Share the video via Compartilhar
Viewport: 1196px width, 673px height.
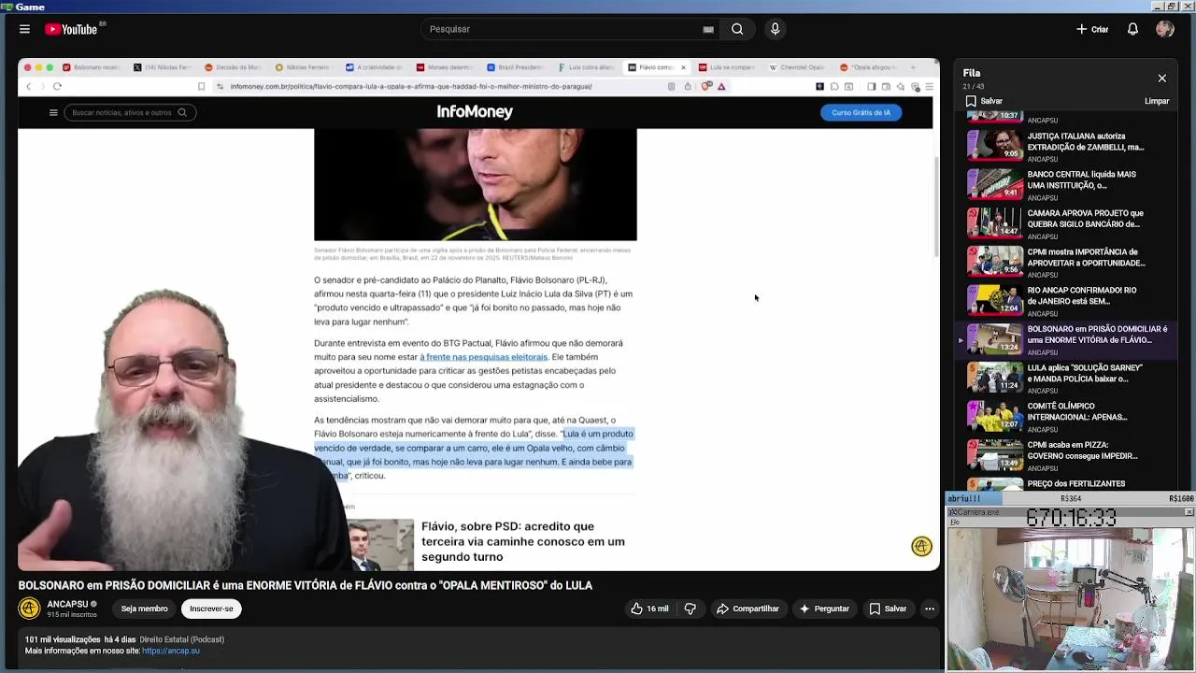(x=747, y=609)
